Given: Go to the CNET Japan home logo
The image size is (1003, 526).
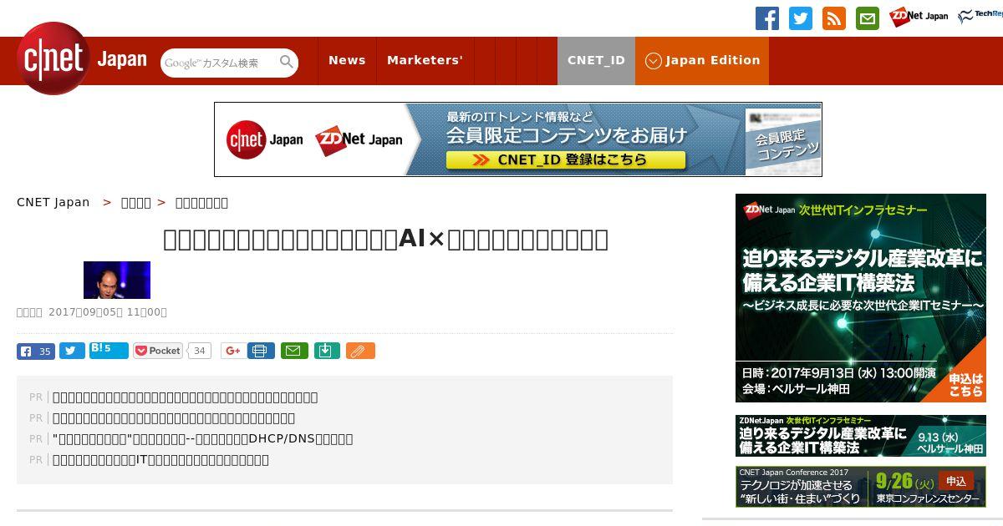Looking at the screenshot, I should 82,59.
